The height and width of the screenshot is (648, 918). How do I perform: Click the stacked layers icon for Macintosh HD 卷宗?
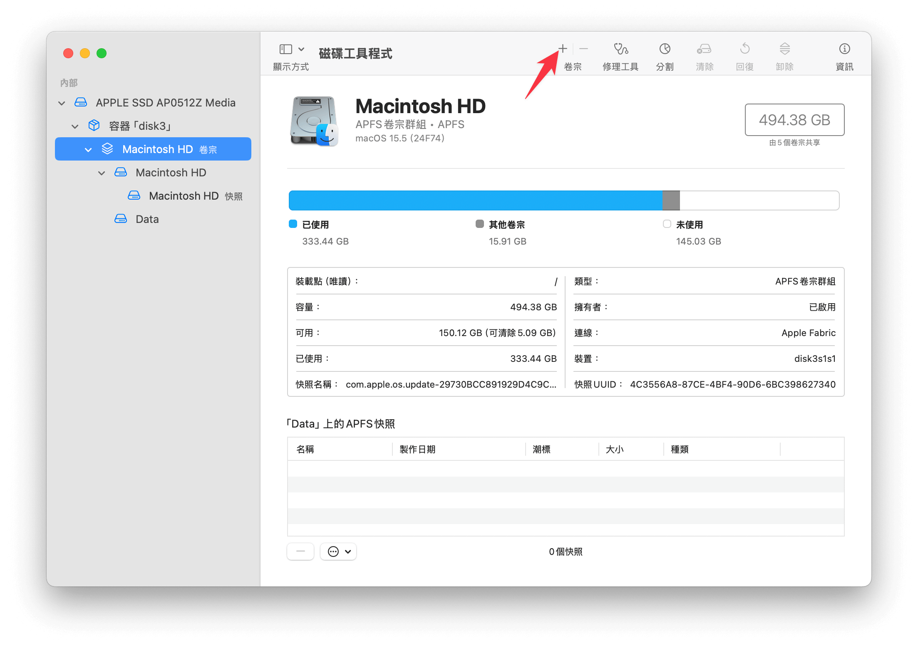(107, 148)
